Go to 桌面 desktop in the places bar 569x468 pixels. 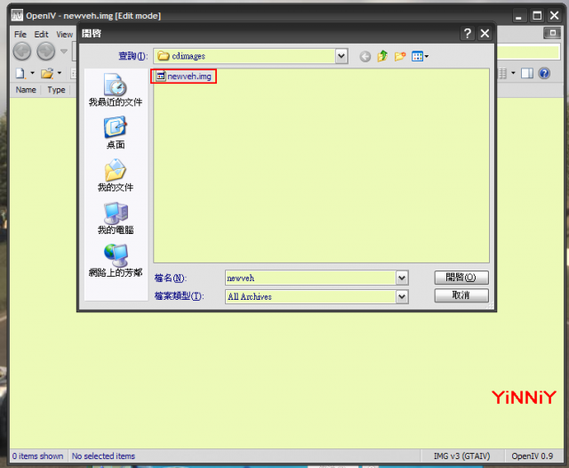pos(116,133)
